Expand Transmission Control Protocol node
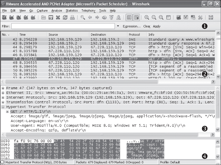The height and width of the screenshot is (165, 221). pyautogui.click(x=3, y=102)
